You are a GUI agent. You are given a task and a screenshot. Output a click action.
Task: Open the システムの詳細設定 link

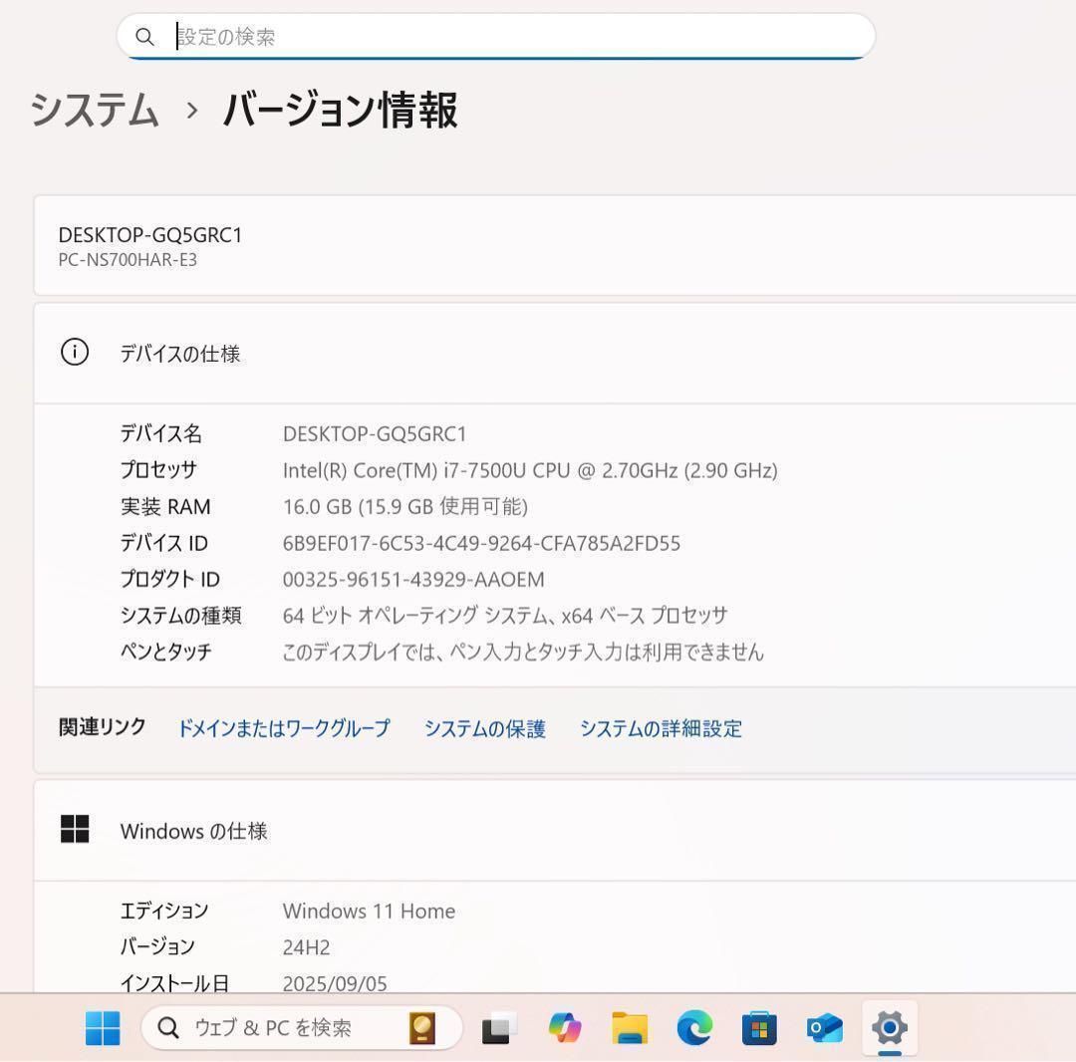tap(661, 728)
